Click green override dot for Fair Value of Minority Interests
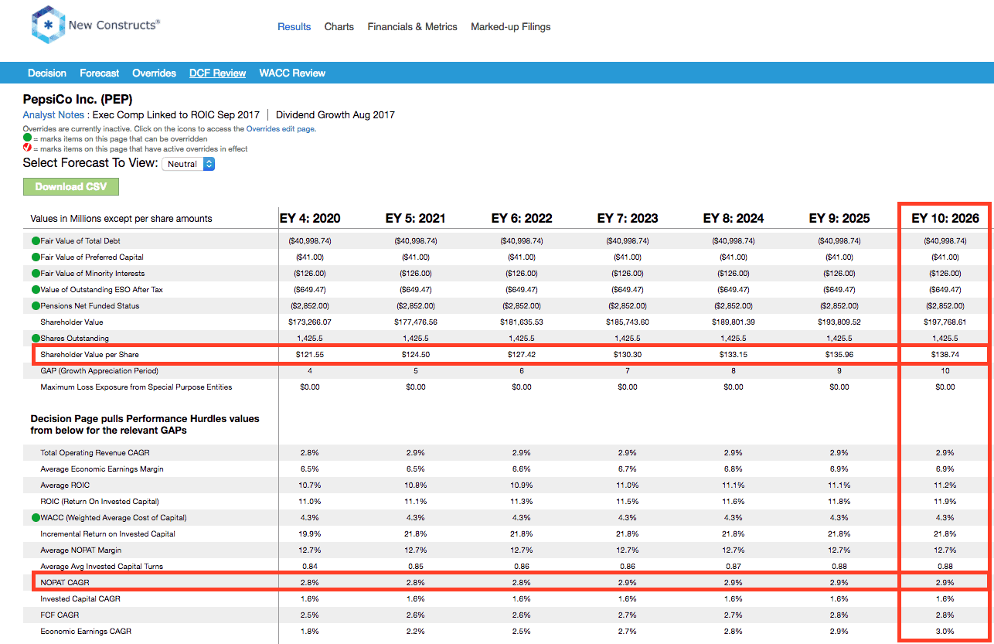 pos(36,274)
